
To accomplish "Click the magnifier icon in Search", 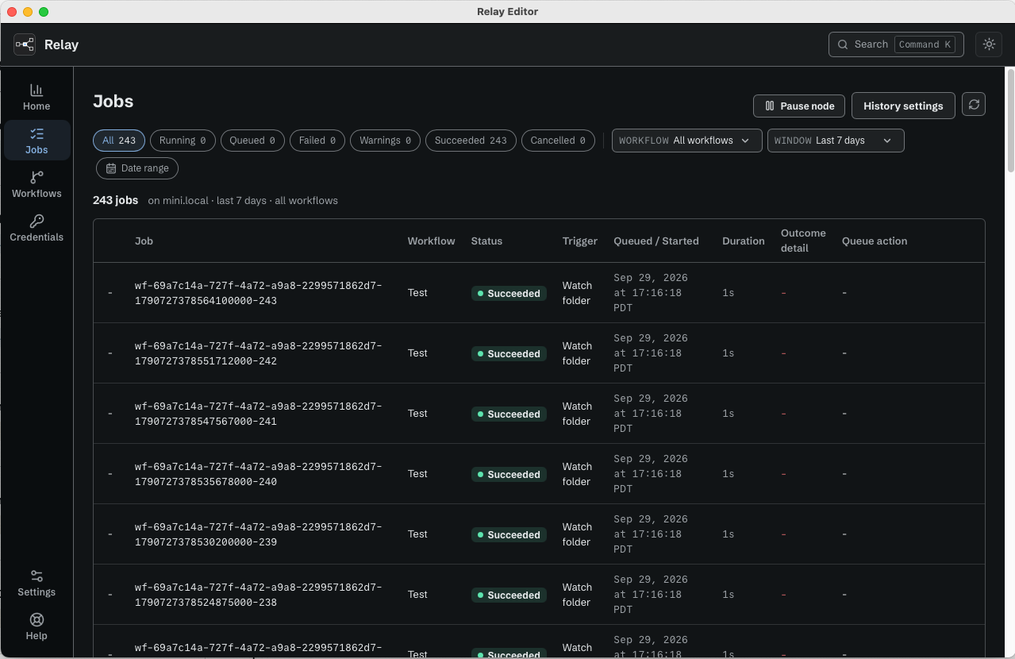I will coord(843,44).
